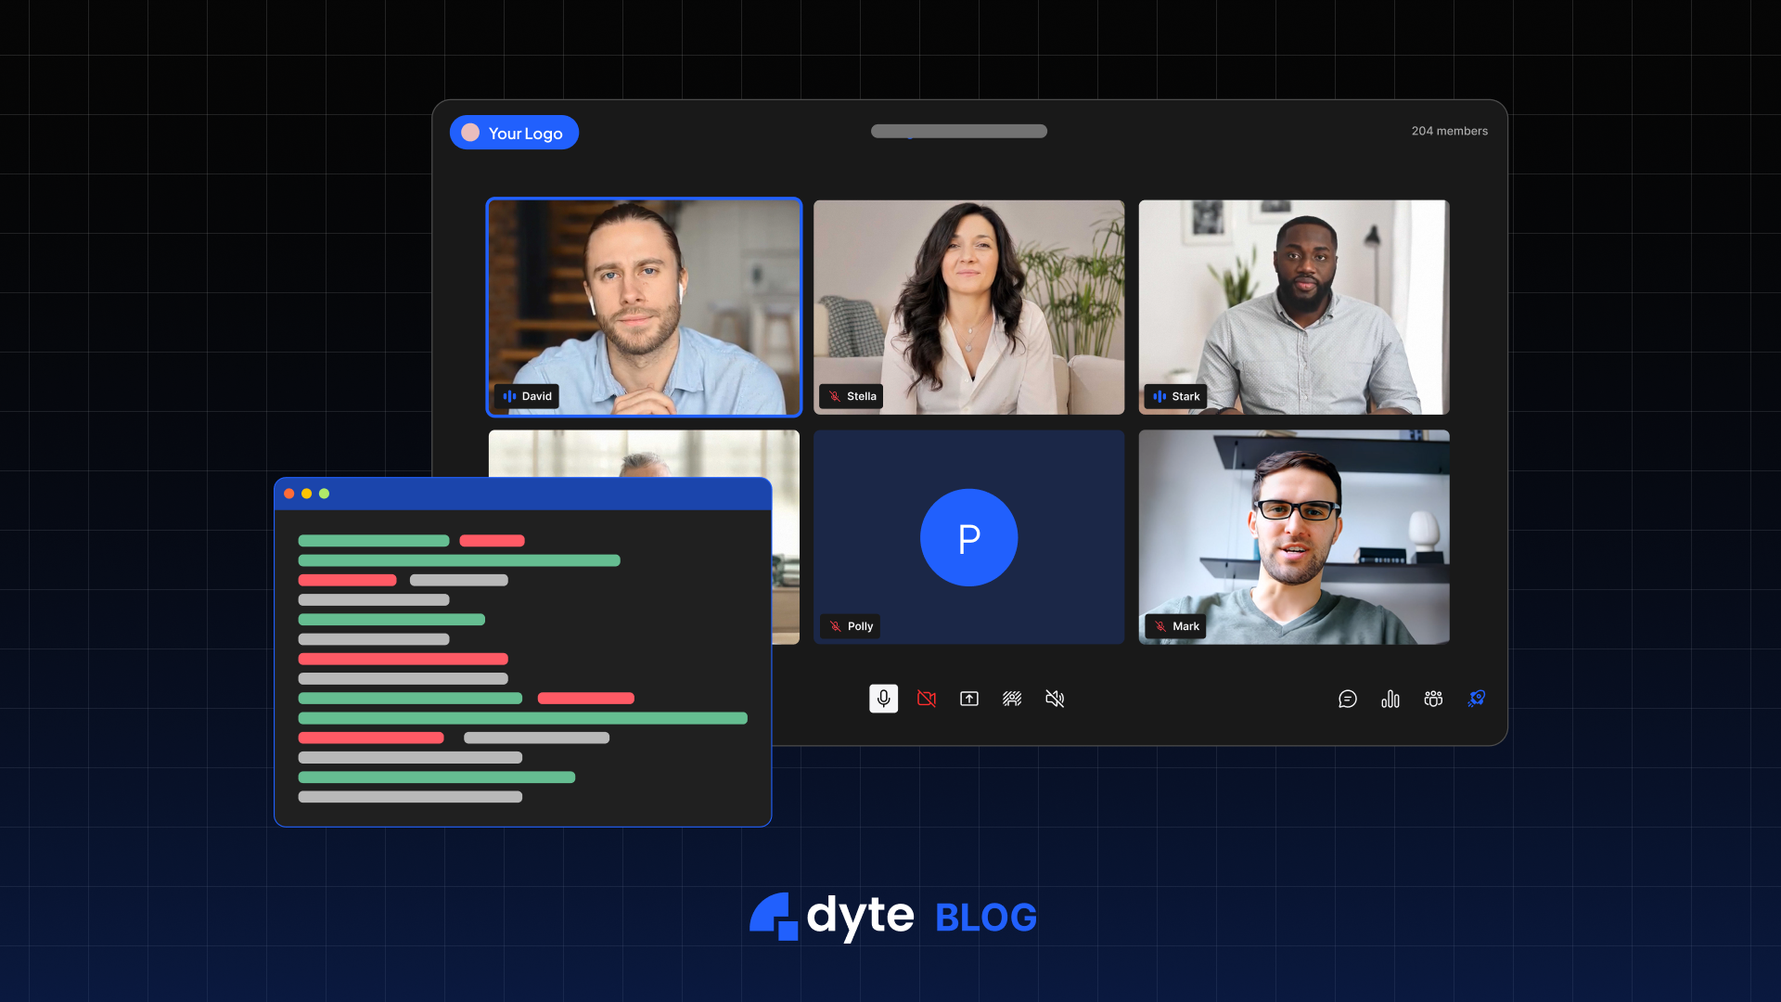
Task: Open the plugins rocket menu
Action: 1477,699
